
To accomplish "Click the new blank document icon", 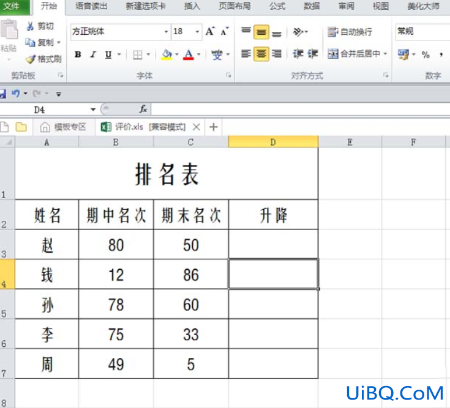I will click(5, 127).
